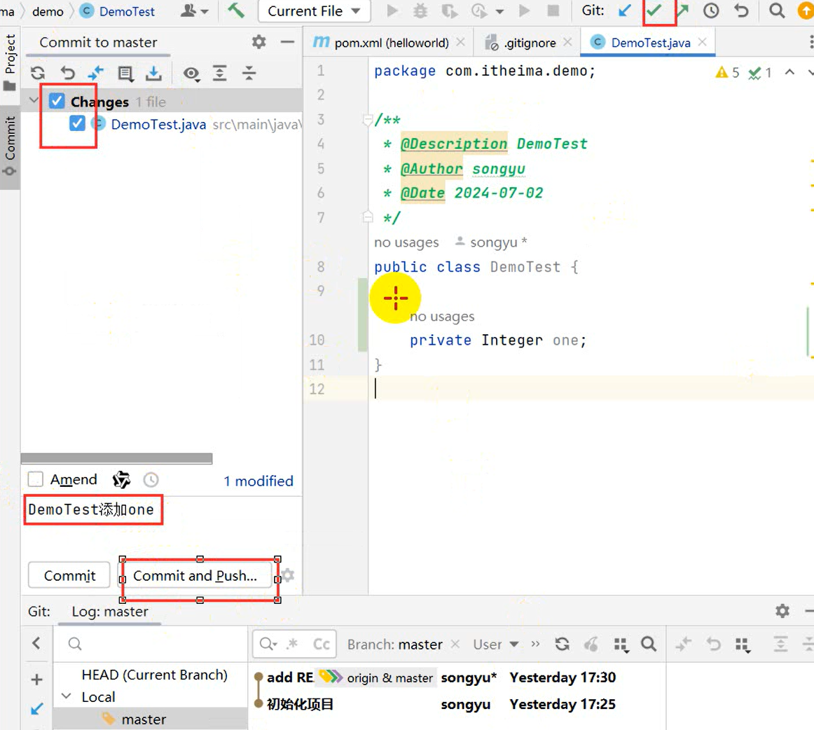Open the Commit side tab
Image resolution: width=814 pixels, height=730 pixels.
coord(10,147)
